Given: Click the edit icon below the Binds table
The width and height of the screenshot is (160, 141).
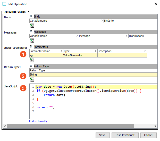Looking at the screenshot, I should click(x=32, y=26).
